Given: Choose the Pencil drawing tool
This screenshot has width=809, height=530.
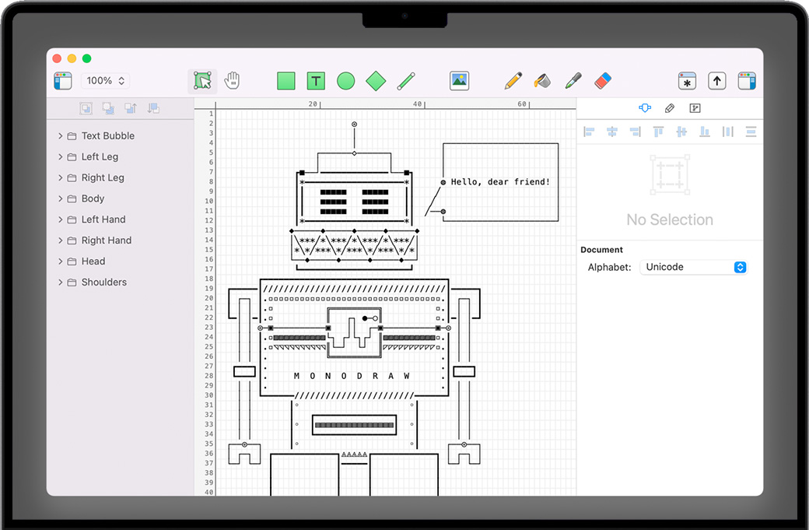Looking at the screenshot, I should tap(513, 80).
